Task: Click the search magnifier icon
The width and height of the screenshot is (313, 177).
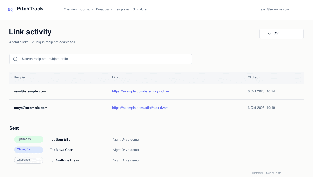Action: pyautogui.click(x=15, y=59)
